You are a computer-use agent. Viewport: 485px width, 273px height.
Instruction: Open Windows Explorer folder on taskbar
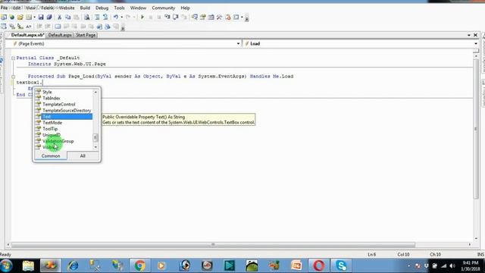[x=28, y=265]
